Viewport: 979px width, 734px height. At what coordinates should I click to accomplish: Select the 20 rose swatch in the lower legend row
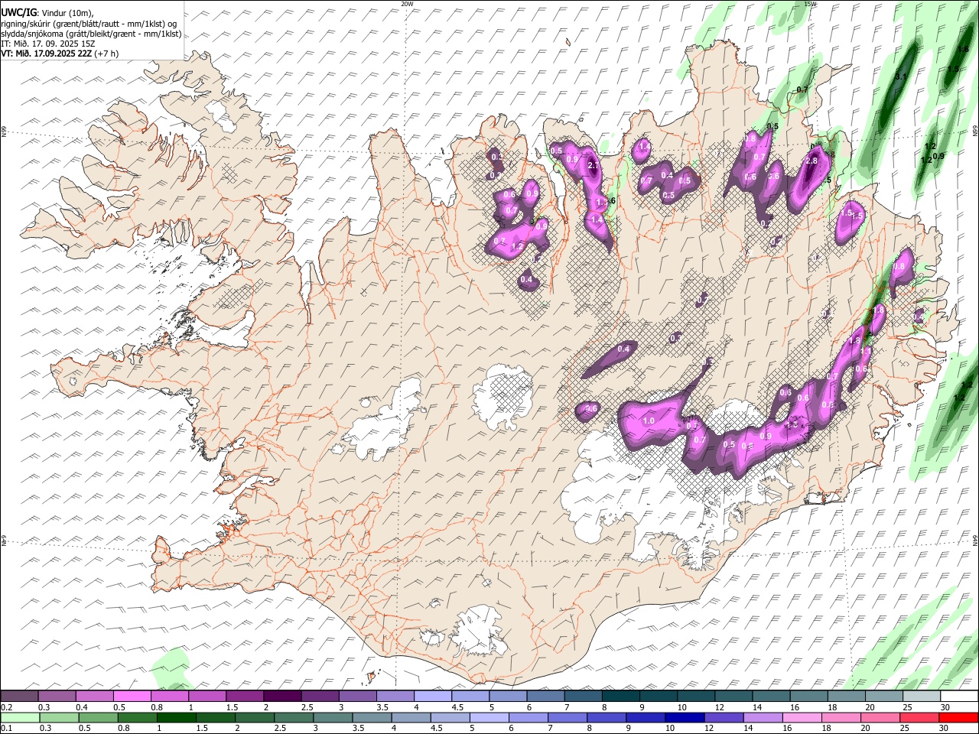click(880, 717)
